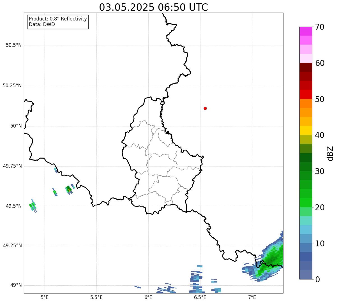Click the latitude label "50.5°N"
This screenshot has width=337, height=303.
[x=14, y=45]
